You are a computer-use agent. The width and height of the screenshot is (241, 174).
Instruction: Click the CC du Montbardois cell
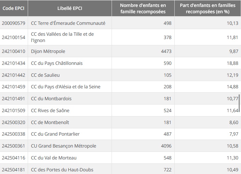[x=51, y=99]
